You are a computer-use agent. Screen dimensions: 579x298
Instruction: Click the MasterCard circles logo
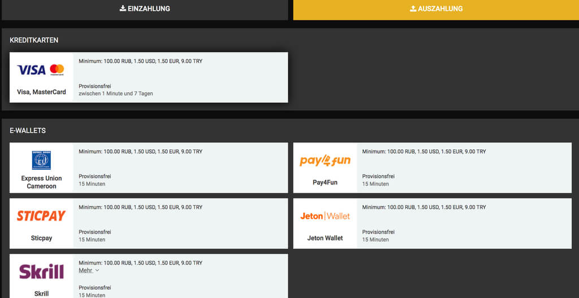(57, 70)
